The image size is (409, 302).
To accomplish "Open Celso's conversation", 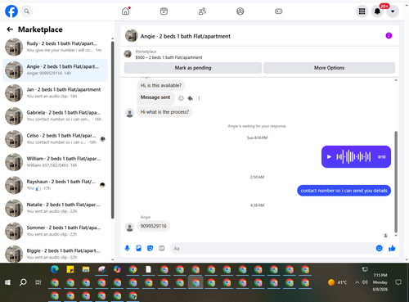I will [55, 139].
